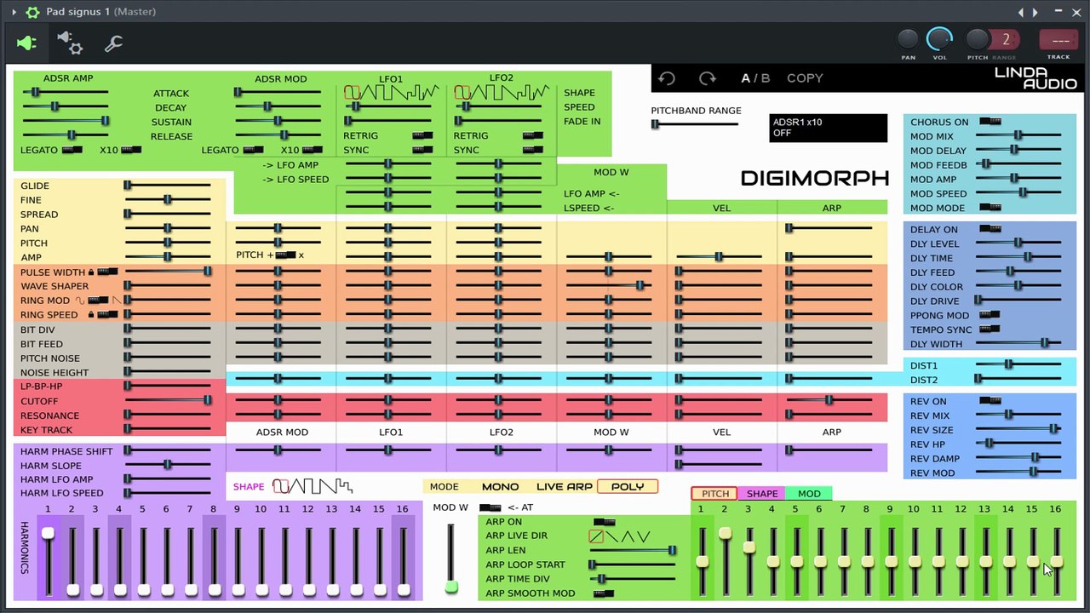Click the COPY button
This screenshot has height=613, width=1090.
click(805, 78)
